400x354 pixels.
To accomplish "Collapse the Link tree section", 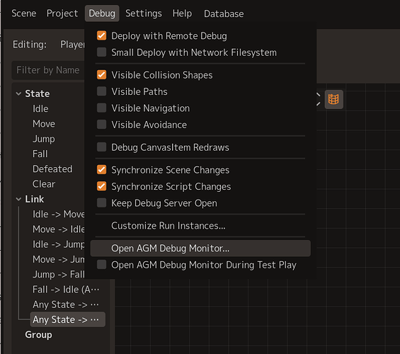I will pyautogui.click(x=18, y=199).
